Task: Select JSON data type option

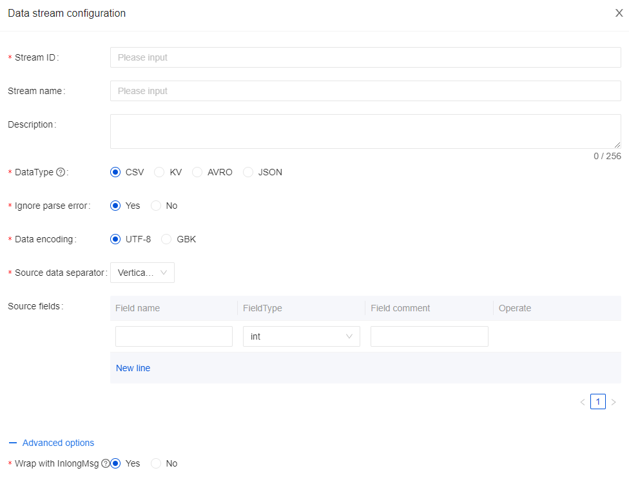Action: (248, 172)
